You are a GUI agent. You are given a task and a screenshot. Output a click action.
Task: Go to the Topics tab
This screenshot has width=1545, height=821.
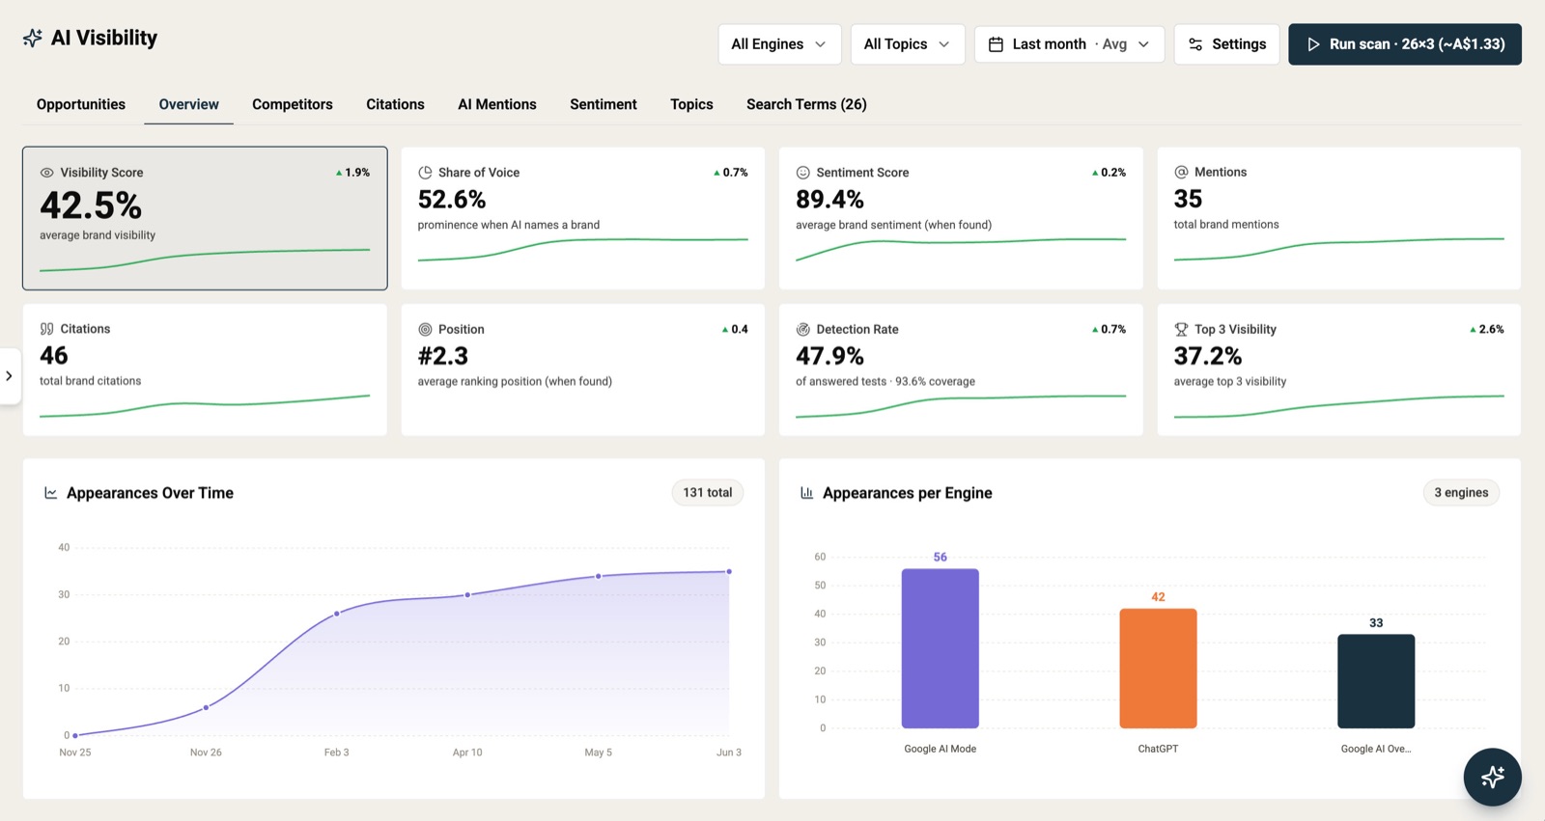(691, 104)
